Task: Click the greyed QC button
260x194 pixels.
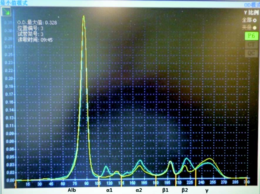Action: coord(251,53)
